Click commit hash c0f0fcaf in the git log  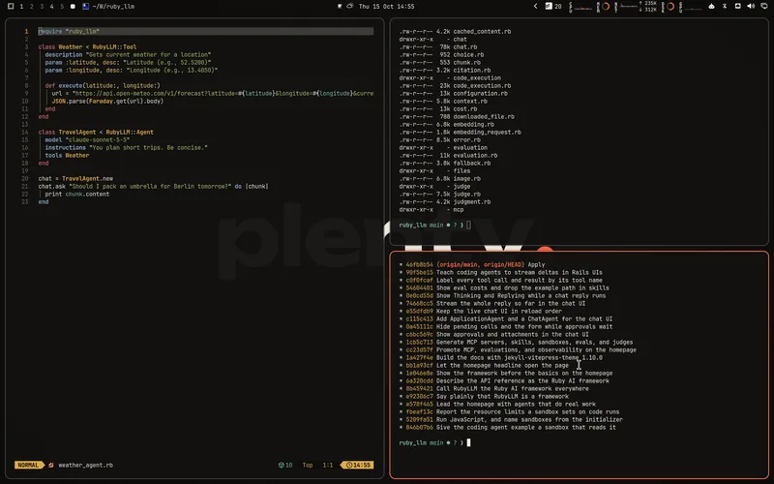419,280
